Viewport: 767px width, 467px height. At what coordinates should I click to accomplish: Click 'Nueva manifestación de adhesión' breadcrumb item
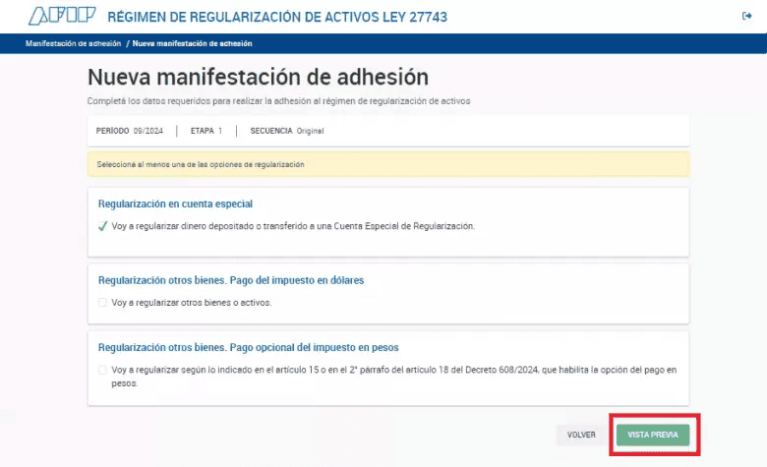(192, 43)
